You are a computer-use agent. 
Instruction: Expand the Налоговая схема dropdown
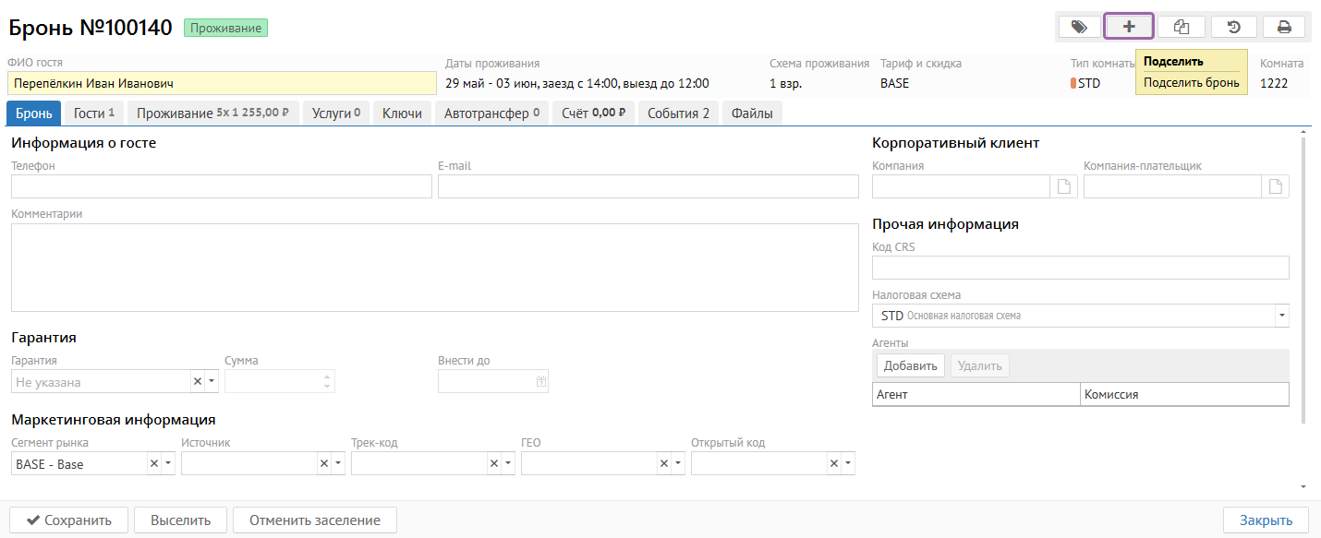(1281, 316)
